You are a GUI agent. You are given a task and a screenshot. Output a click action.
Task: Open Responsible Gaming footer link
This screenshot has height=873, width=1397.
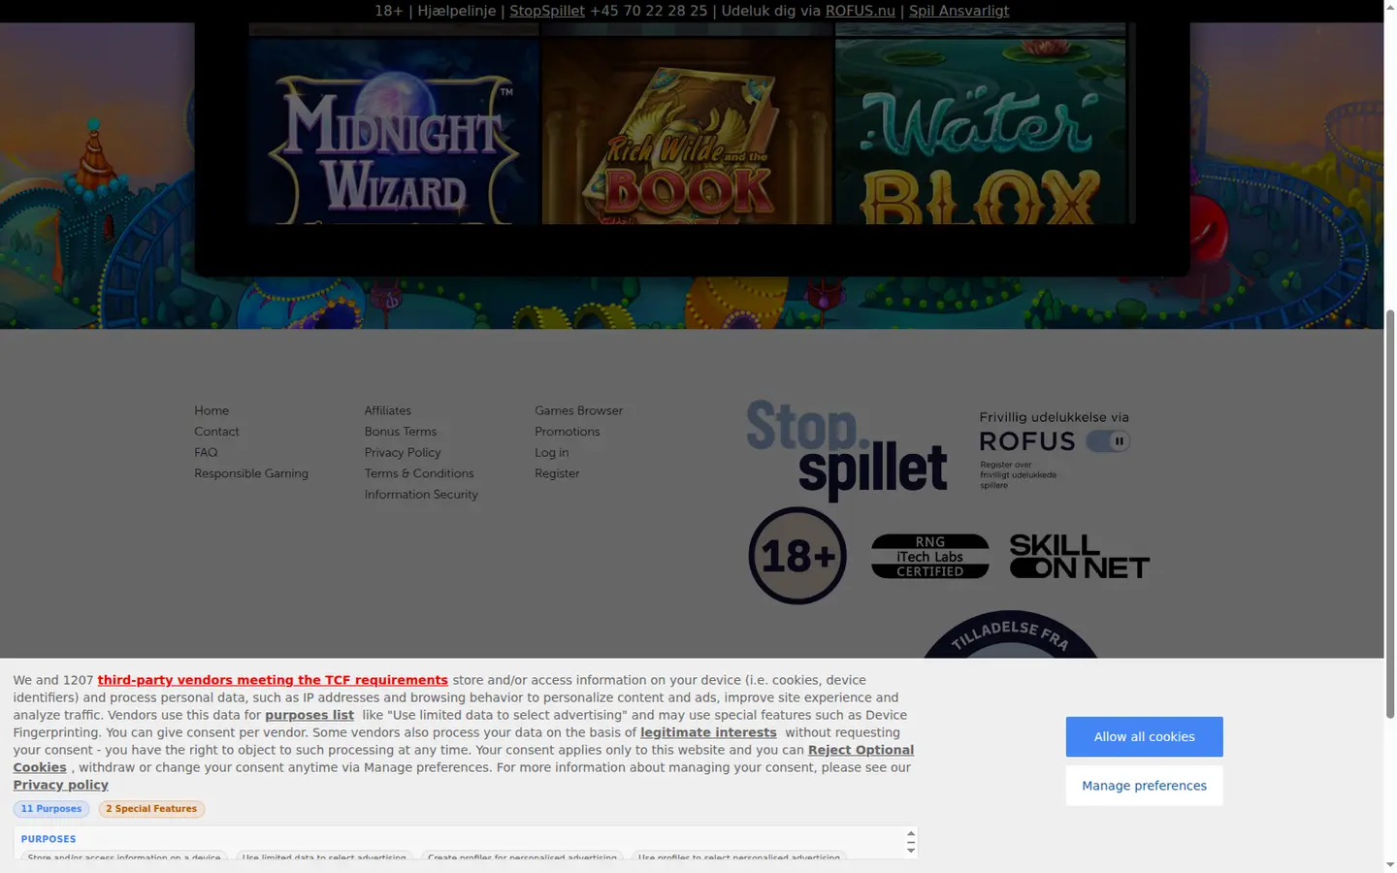pyautogui.click(x=251, y=473)
